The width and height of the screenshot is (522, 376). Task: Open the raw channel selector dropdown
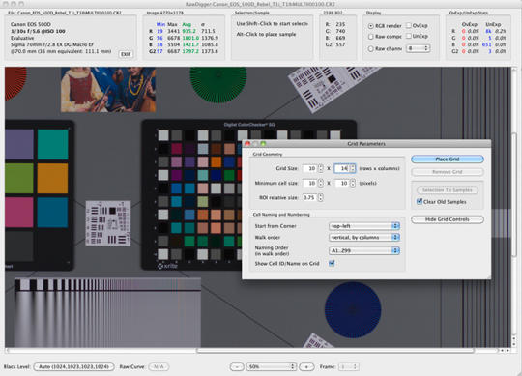(x=418, y=48)
